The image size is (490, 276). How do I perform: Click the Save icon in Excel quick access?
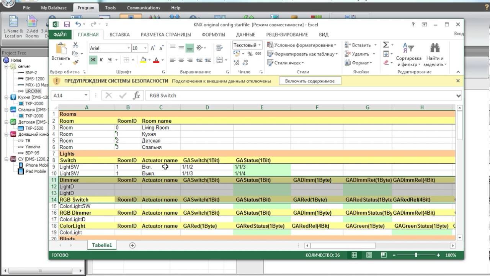click(67, 25)
